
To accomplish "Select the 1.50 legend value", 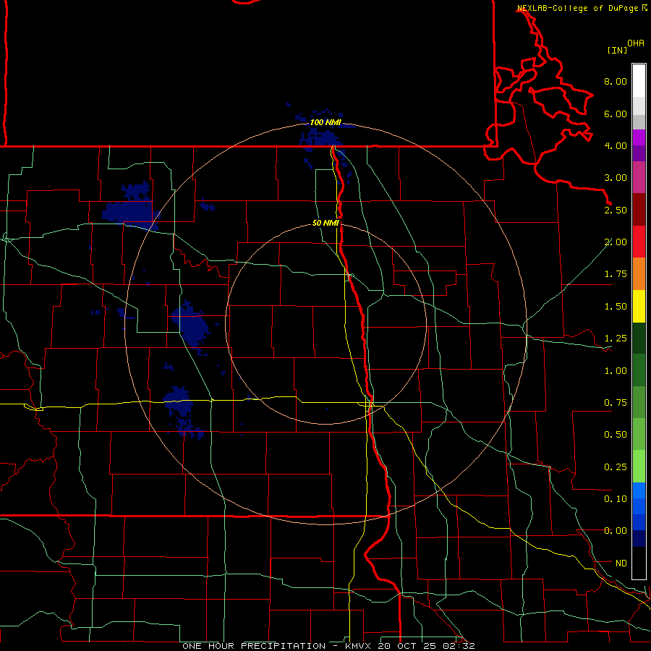I will click(616, 307).
